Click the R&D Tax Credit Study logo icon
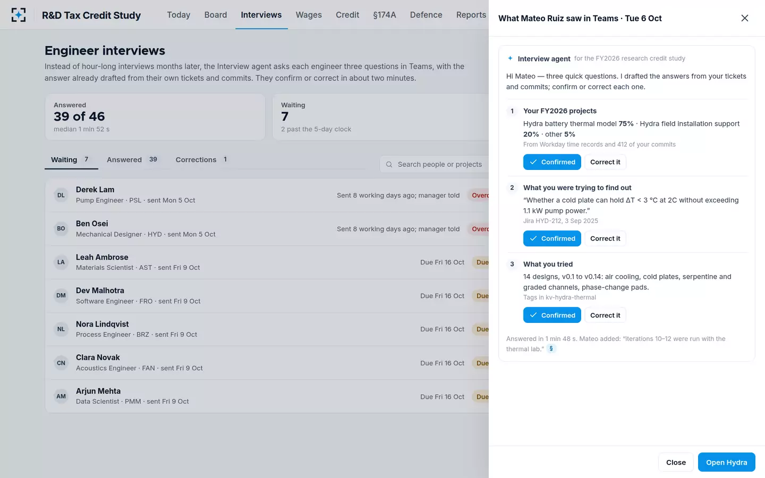Viewport: 765px width, 478px height. pyautogui.click(x=19, y=15)
